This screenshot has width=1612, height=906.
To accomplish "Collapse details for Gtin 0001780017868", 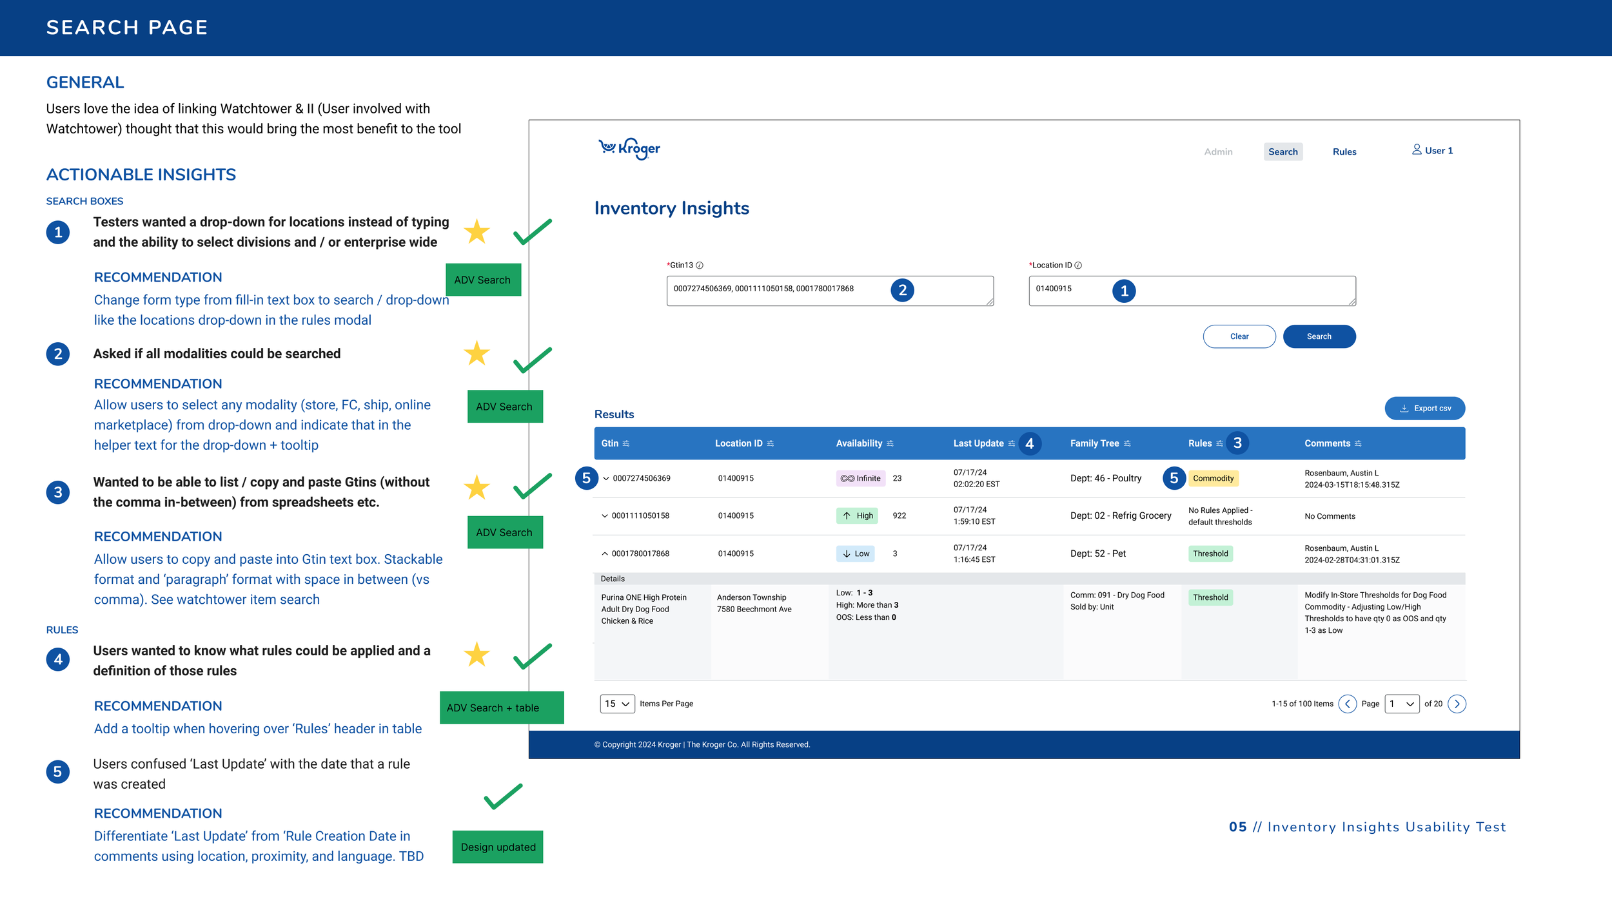I will pos(605,554).
